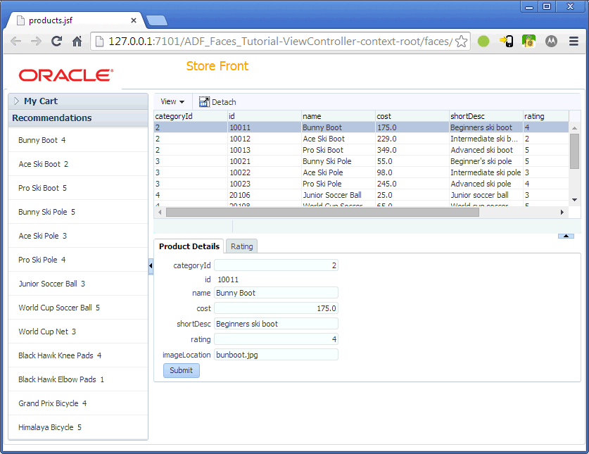Open the Chrome hamburger menu
This screenshot has width=589, height=454.
574,41
